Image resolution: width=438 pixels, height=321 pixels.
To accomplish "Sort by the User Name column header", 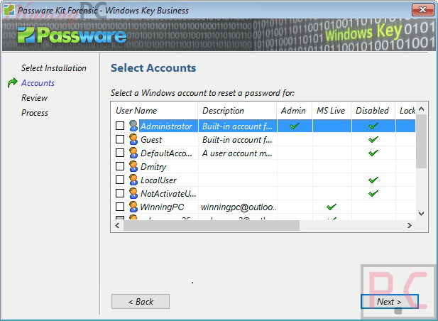I will tap(155, 111).
